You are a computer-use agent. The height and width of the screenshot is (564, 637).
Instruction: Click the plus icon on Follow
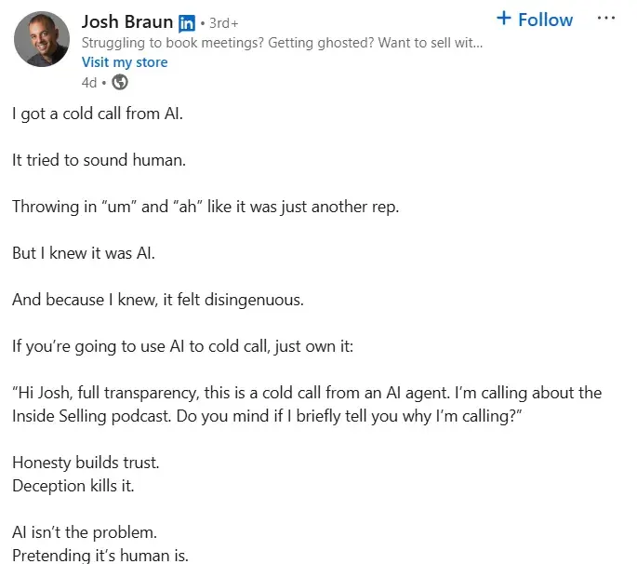tap(504, 19)
